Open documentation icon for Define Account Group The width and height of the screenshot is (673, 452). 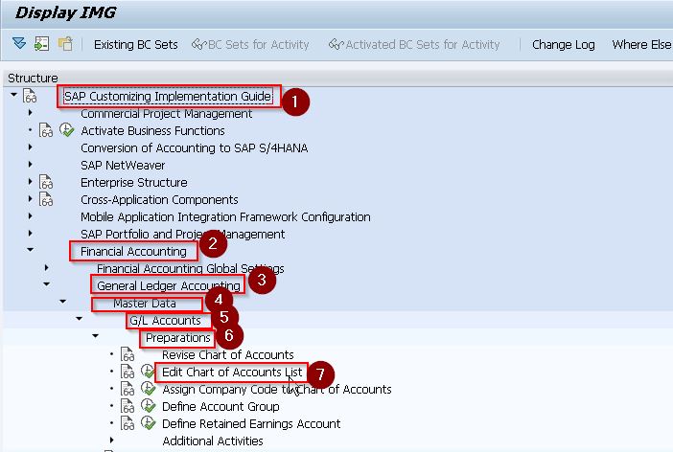tap(128, 406)
